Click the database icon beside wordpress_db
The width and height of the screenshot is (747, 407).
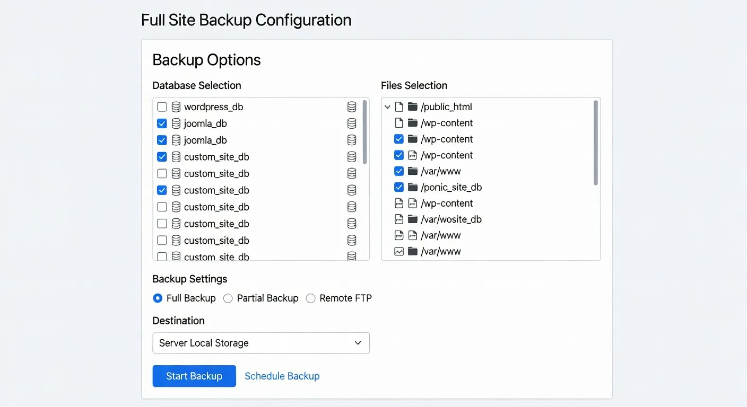pos(175,107)
